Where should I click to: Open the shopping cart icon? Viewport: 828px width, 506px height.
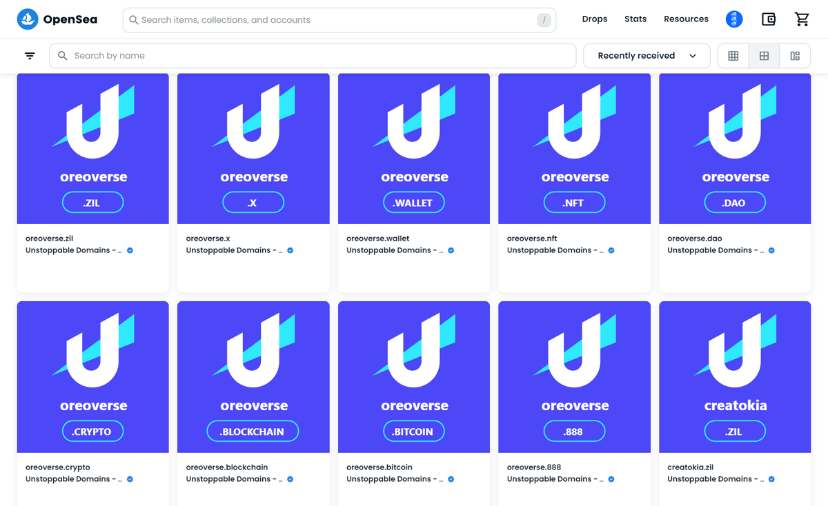coord(802,19)
